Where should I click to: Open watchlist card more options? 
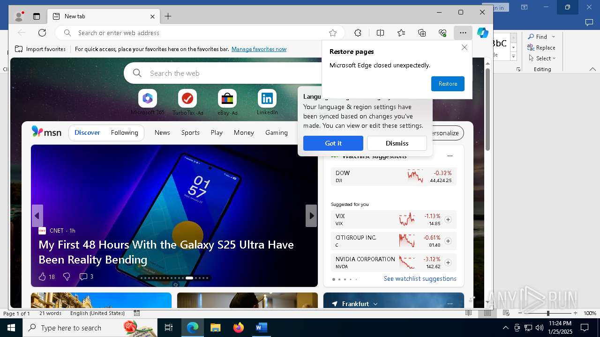pos(450,156)
